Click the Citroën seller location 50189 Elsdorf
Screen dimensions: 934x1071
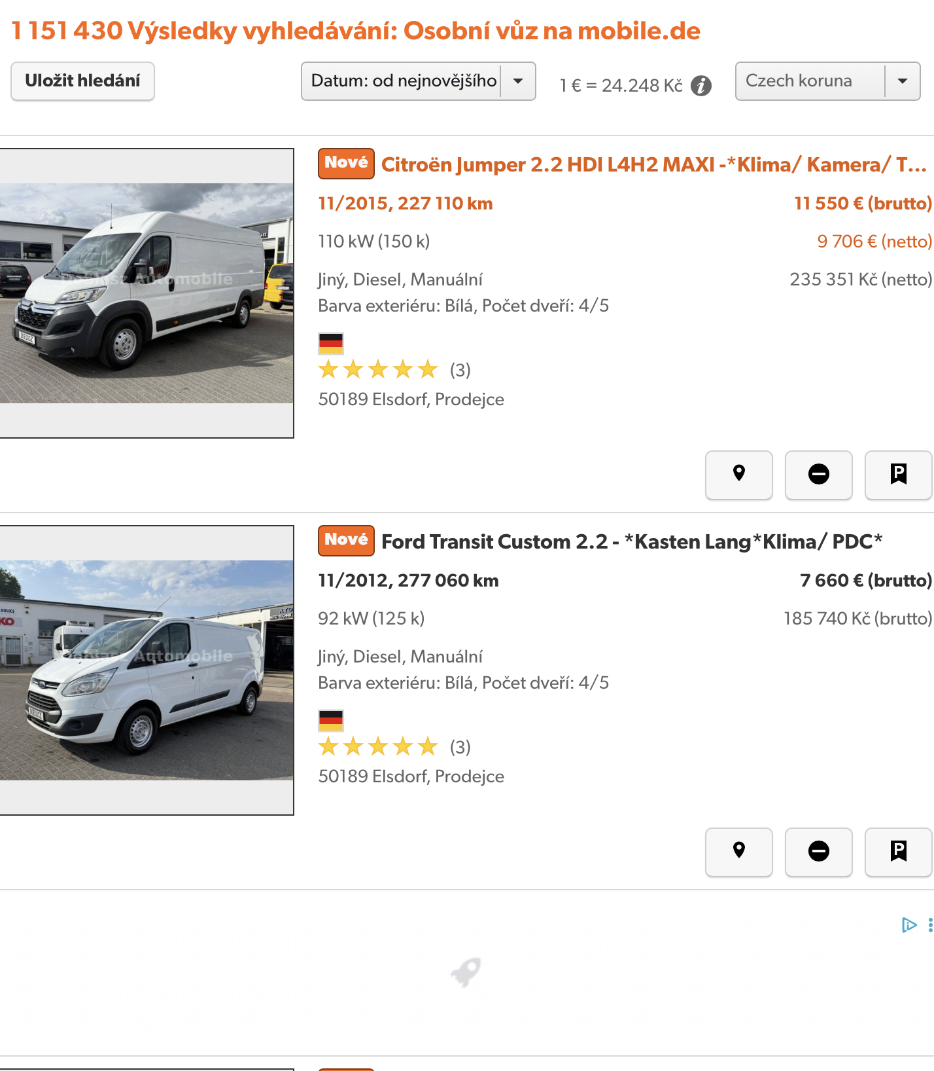(411, 399)
